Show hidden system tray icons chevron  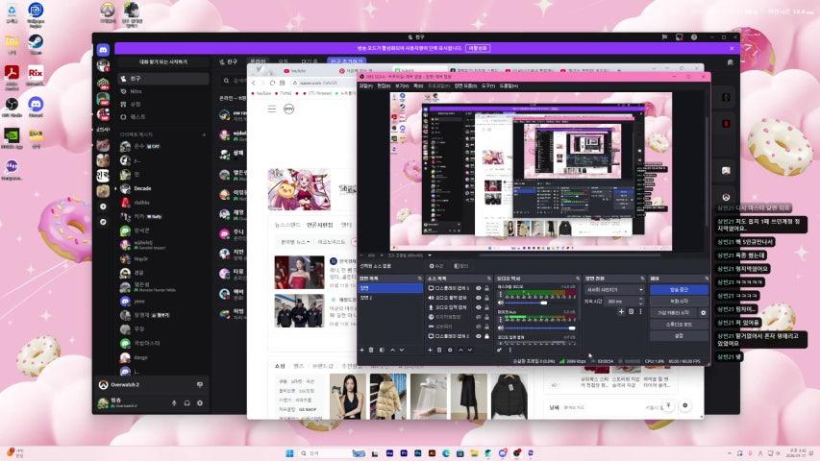730,453
